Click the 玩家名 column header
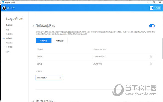 pyautogui.click(x=40, y=49)
